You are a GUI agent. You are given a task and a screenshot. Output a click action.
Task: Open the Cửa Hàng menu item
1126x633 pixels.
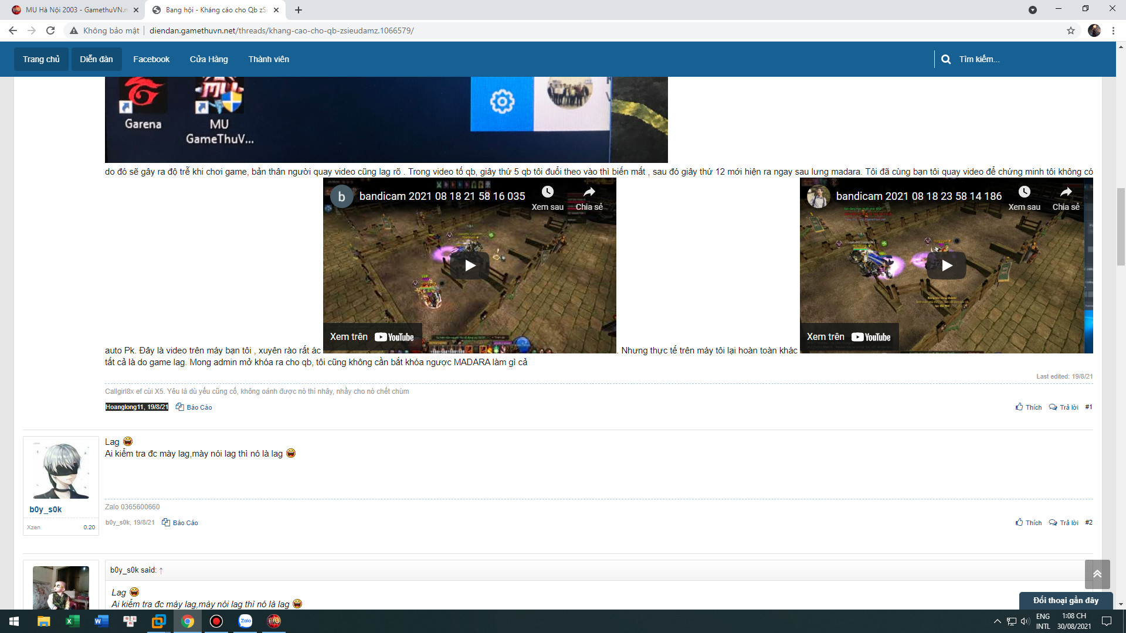(209, 59)
